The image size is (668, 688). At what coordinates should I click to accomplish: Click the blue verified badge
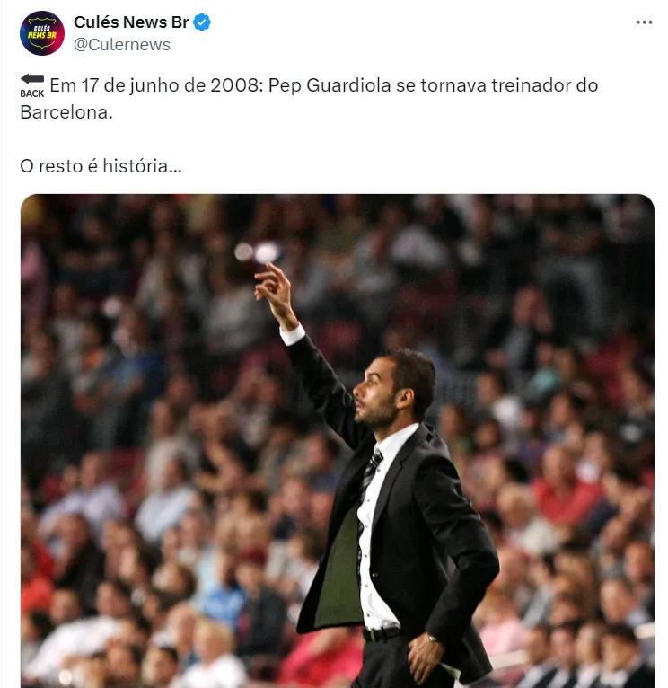[202, 22]
